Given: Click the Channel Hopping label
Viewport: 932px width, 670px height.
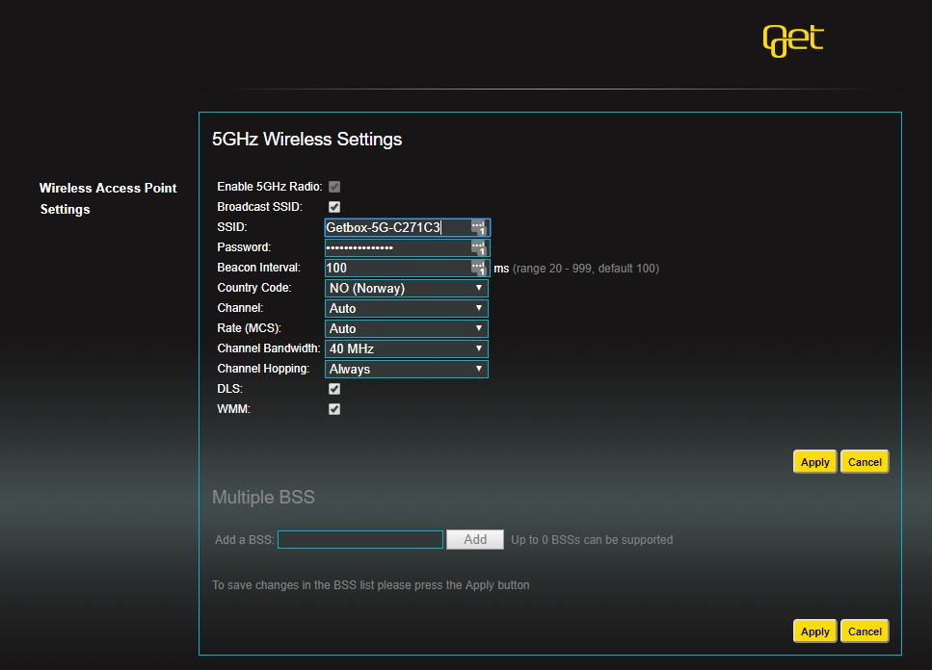Looking at the screenshot, I should click(x=263, y=369).
